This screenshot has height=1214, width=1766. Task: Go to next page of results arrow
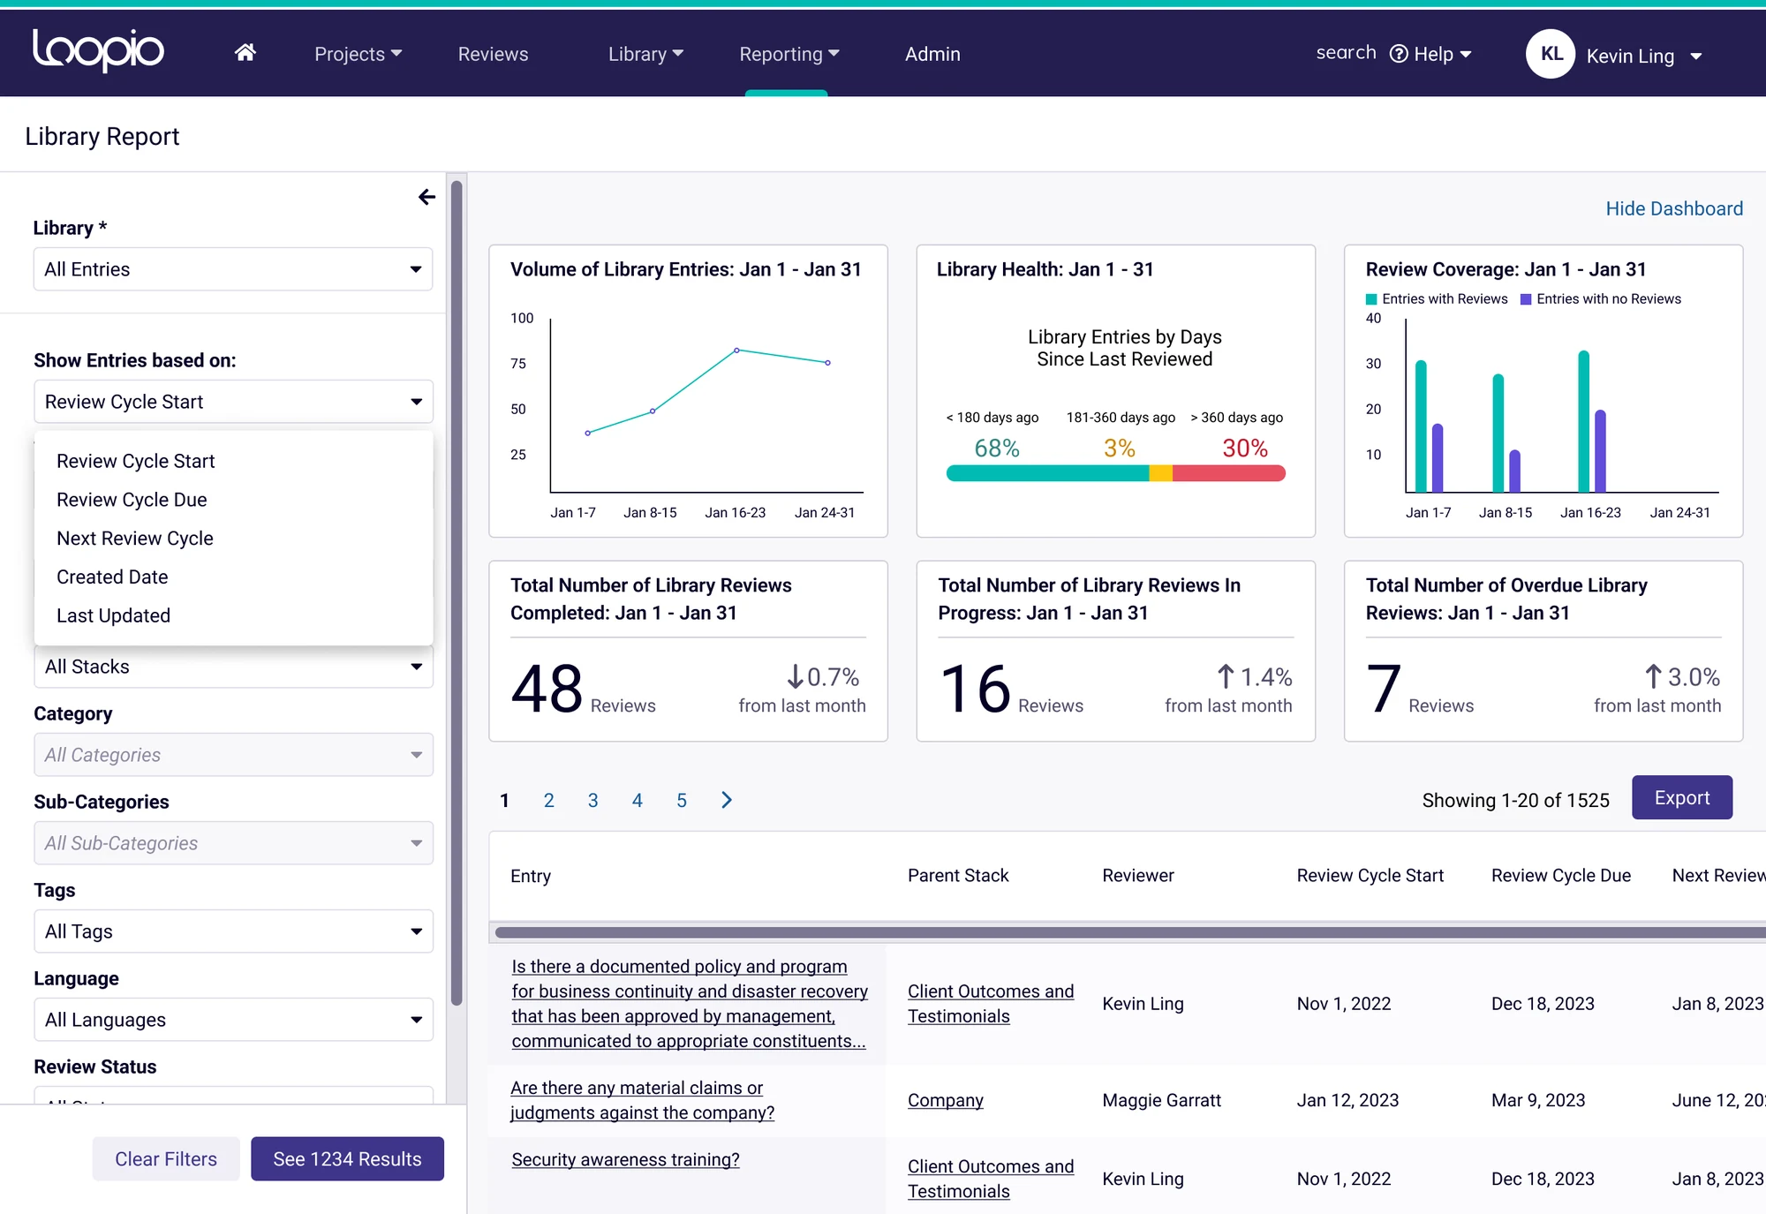pyautogui.click(x=726, y=800)
